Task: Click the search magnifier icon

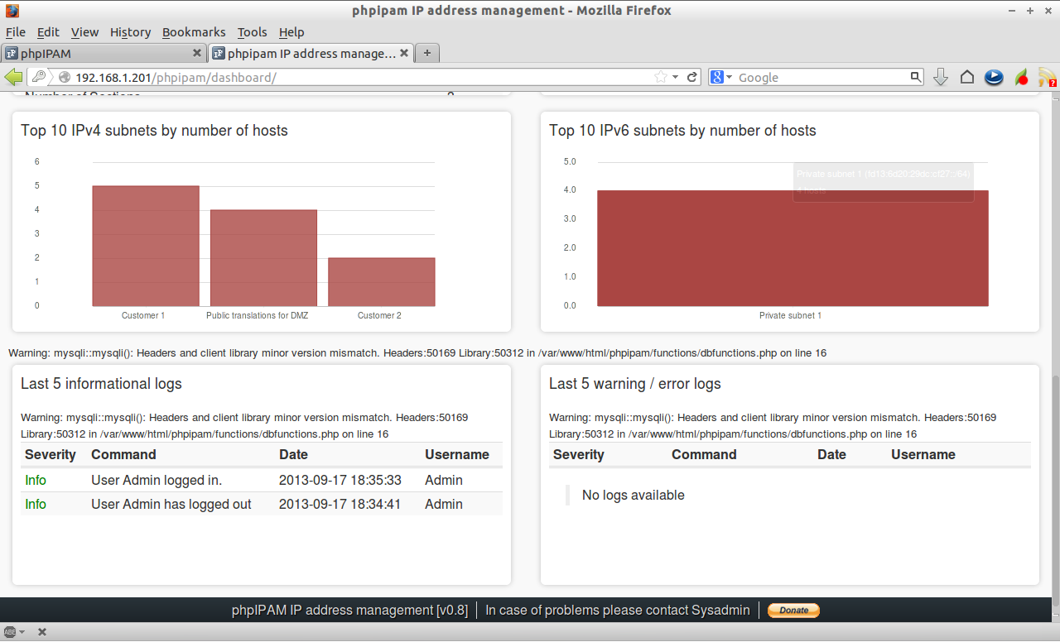Action: pyautogui.click(x=915, y=77)
